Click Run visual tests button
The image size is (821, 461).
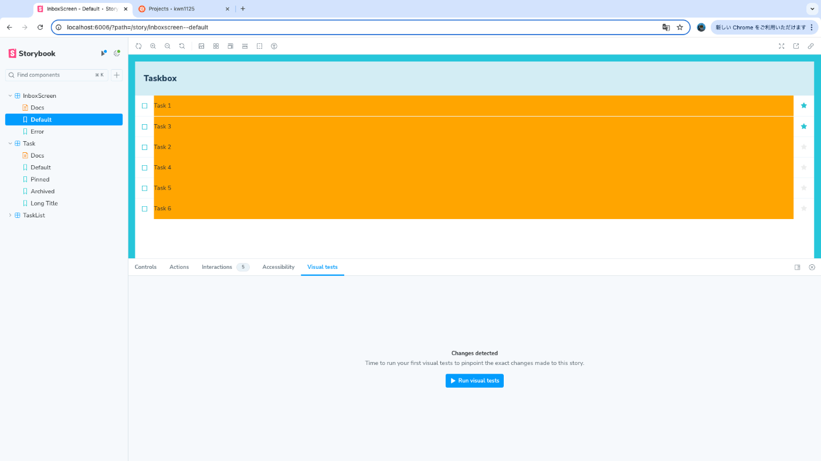click(x=474, y=381)
